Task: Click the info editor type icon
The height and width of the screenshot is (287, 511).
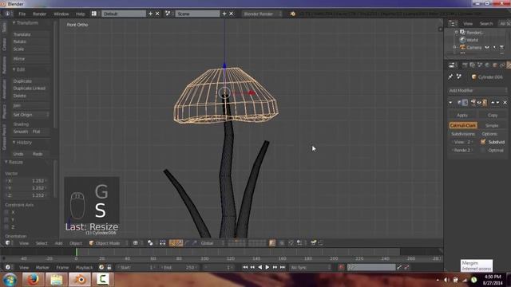Action: coord(7,14)
